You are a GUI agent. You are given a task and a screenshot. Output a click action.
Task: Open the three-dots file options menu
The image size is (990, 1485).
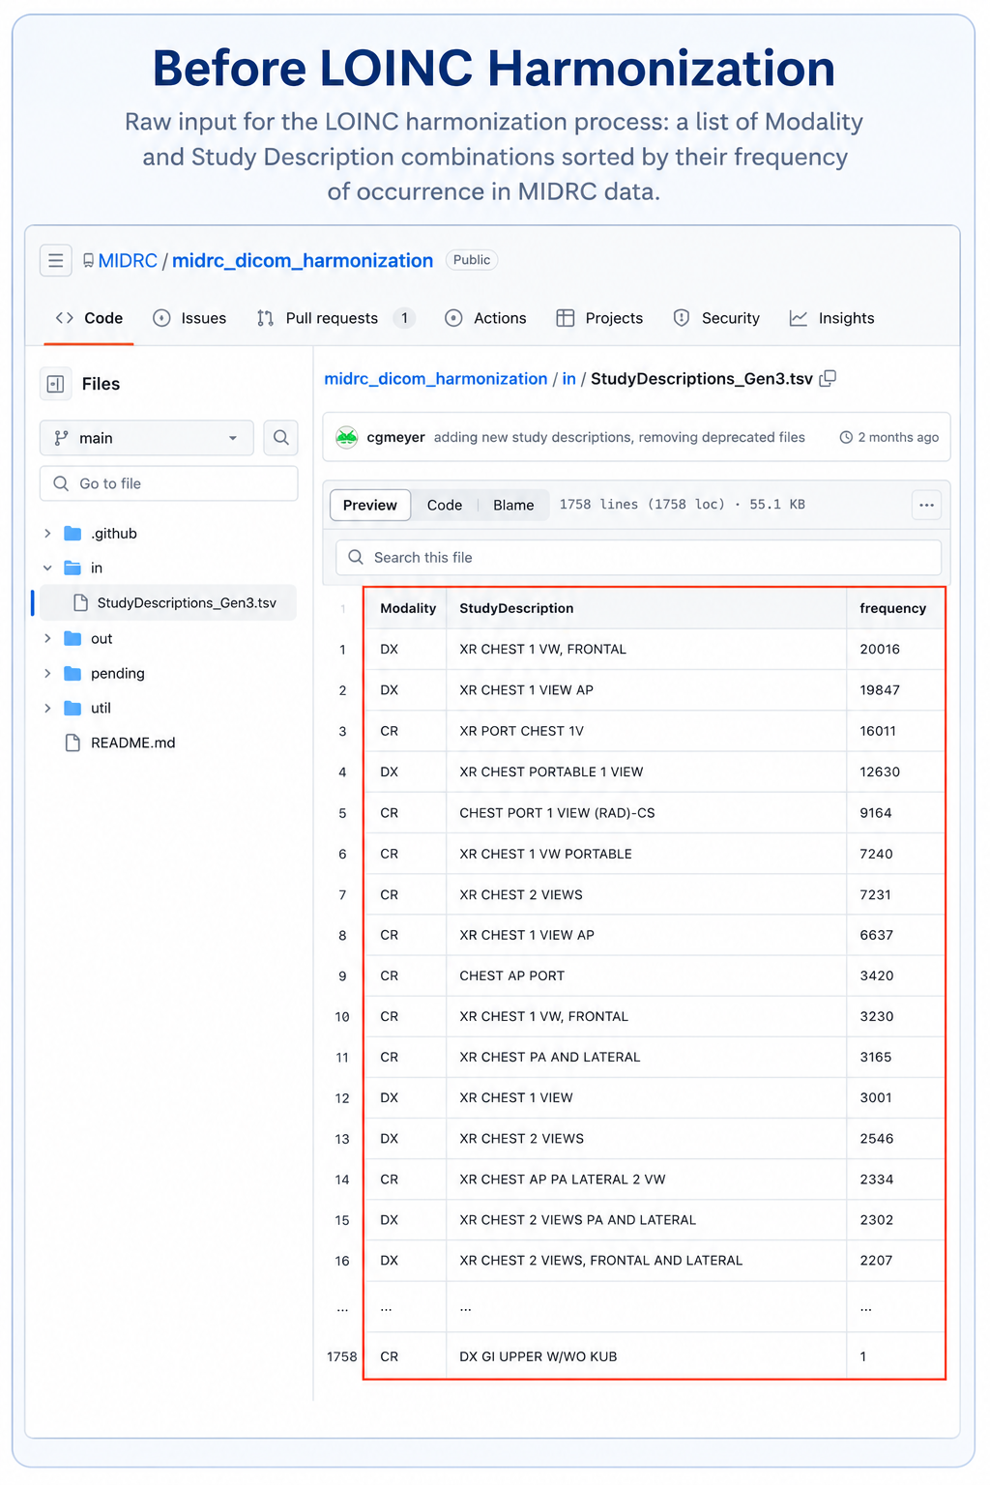(926, 505)
